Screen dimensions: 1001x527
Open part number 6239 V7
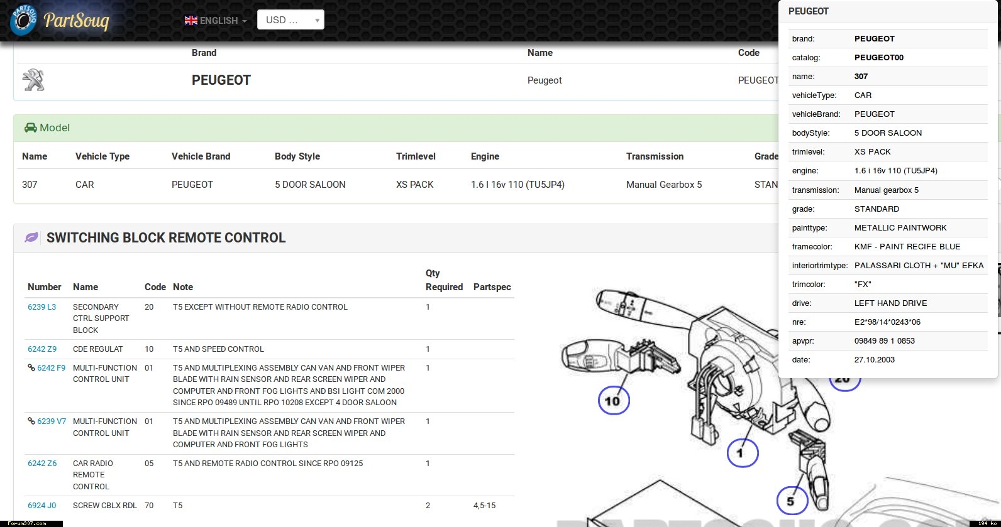coord(52,421)
